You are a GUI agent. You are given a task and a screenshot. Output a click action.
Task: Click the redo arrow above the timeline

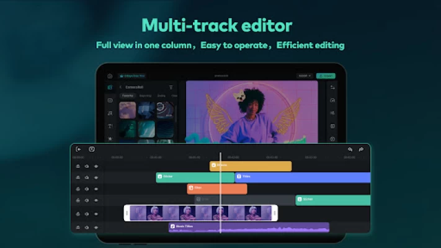(361, 149)
